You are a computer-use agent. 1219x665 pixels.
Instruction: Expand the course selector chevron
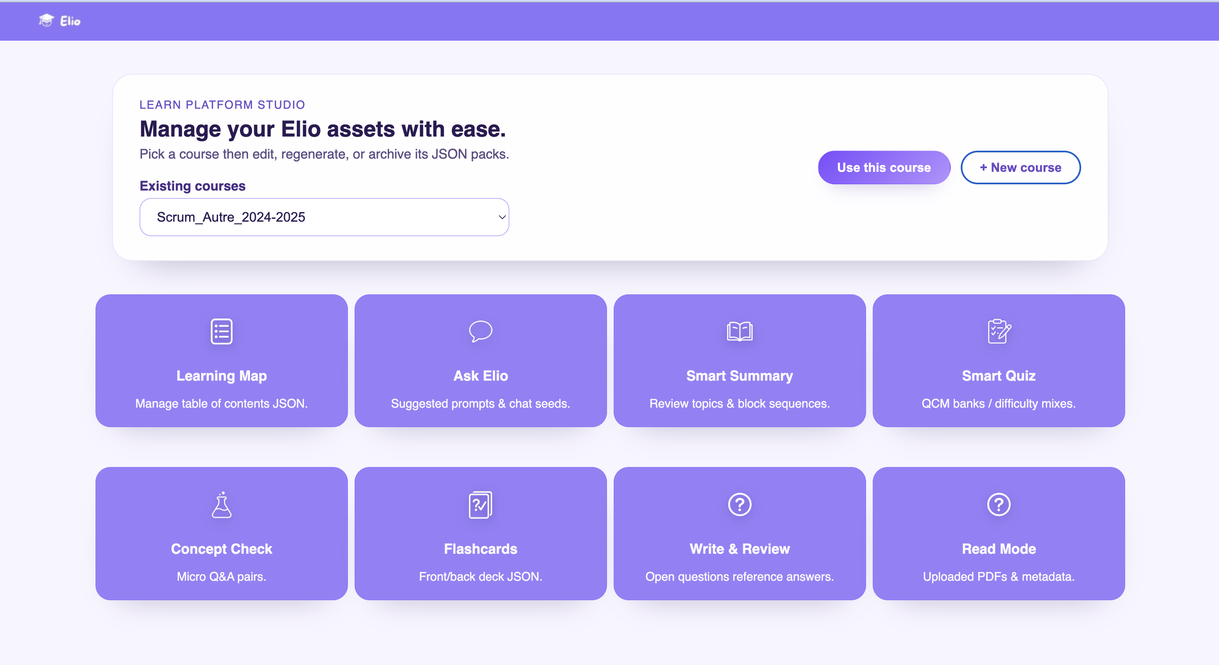click(501, 217)
